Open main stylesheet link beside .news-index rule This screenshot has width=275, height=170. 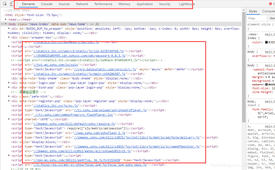(270, 34)
